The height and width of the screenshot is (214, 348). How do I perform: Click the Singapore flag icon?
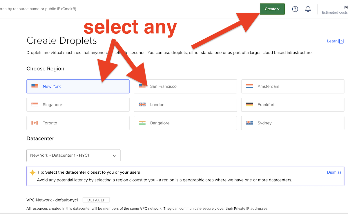pos(35,105)
